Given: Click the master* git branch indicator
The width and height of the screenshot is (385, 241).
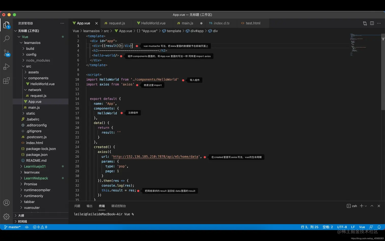Looking at the screenshot, I should click(x=12, y=227).
